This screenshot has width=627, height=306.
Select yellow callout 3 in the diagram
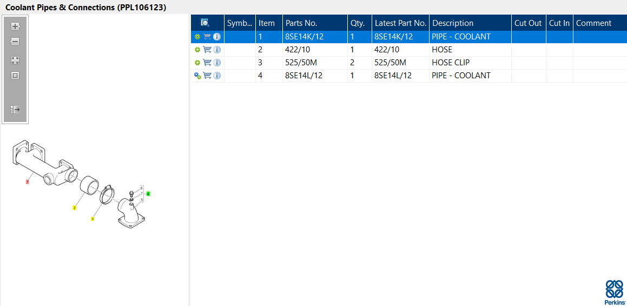93,219
